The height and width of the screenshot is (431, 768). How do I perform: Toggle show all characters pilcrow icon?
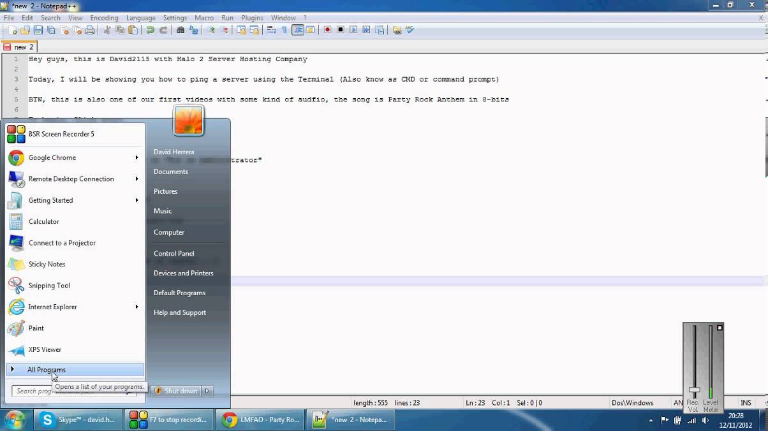pyautogui.click(x=284, y=30)
